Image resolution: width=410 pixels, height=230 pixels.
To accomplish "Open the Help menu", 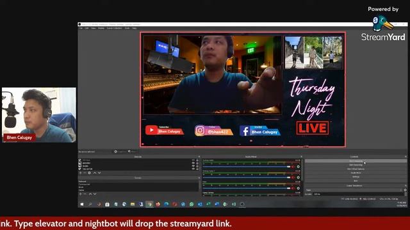I will coord(135,28).
